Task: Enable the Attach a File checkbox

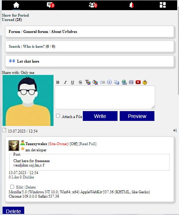Action: coord(58,116)
